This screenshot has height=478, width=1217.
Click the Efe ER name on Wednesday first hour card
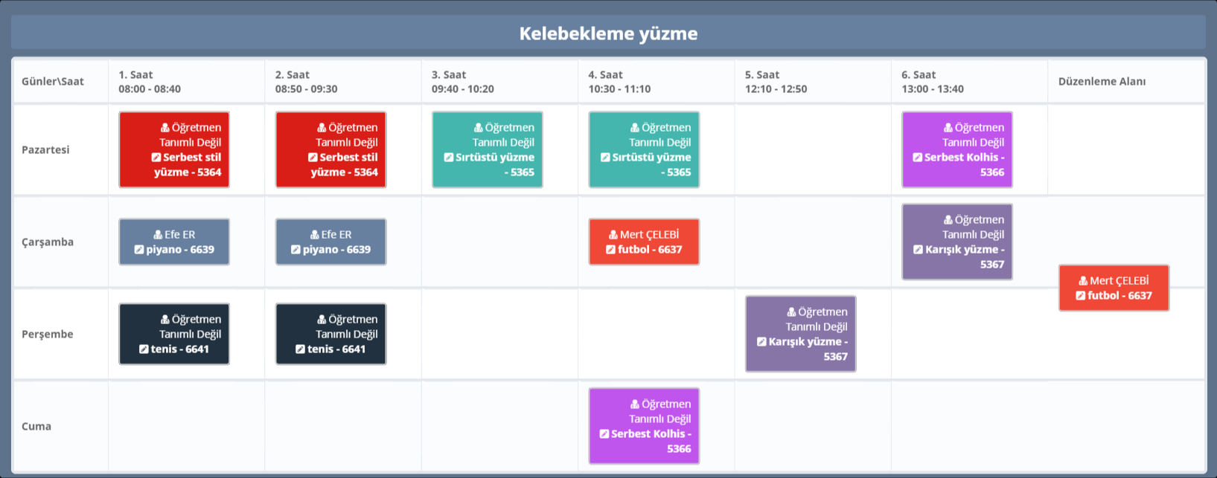coord(180,235)
